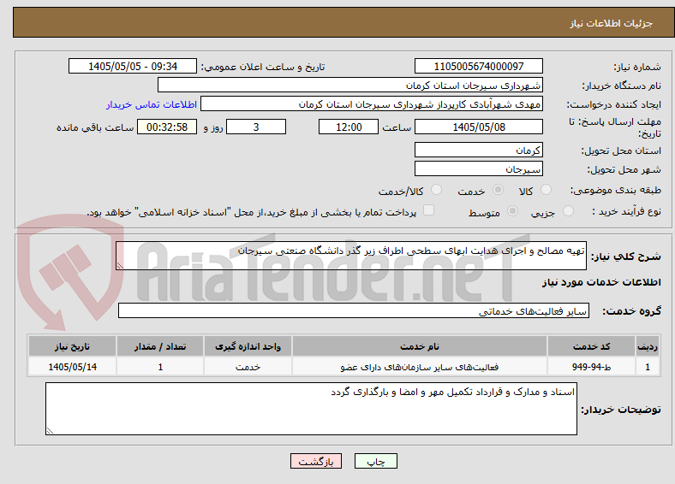675x484 pixels.
Task: Click the days remaining field showing 3
Action: tap(256, 127)
